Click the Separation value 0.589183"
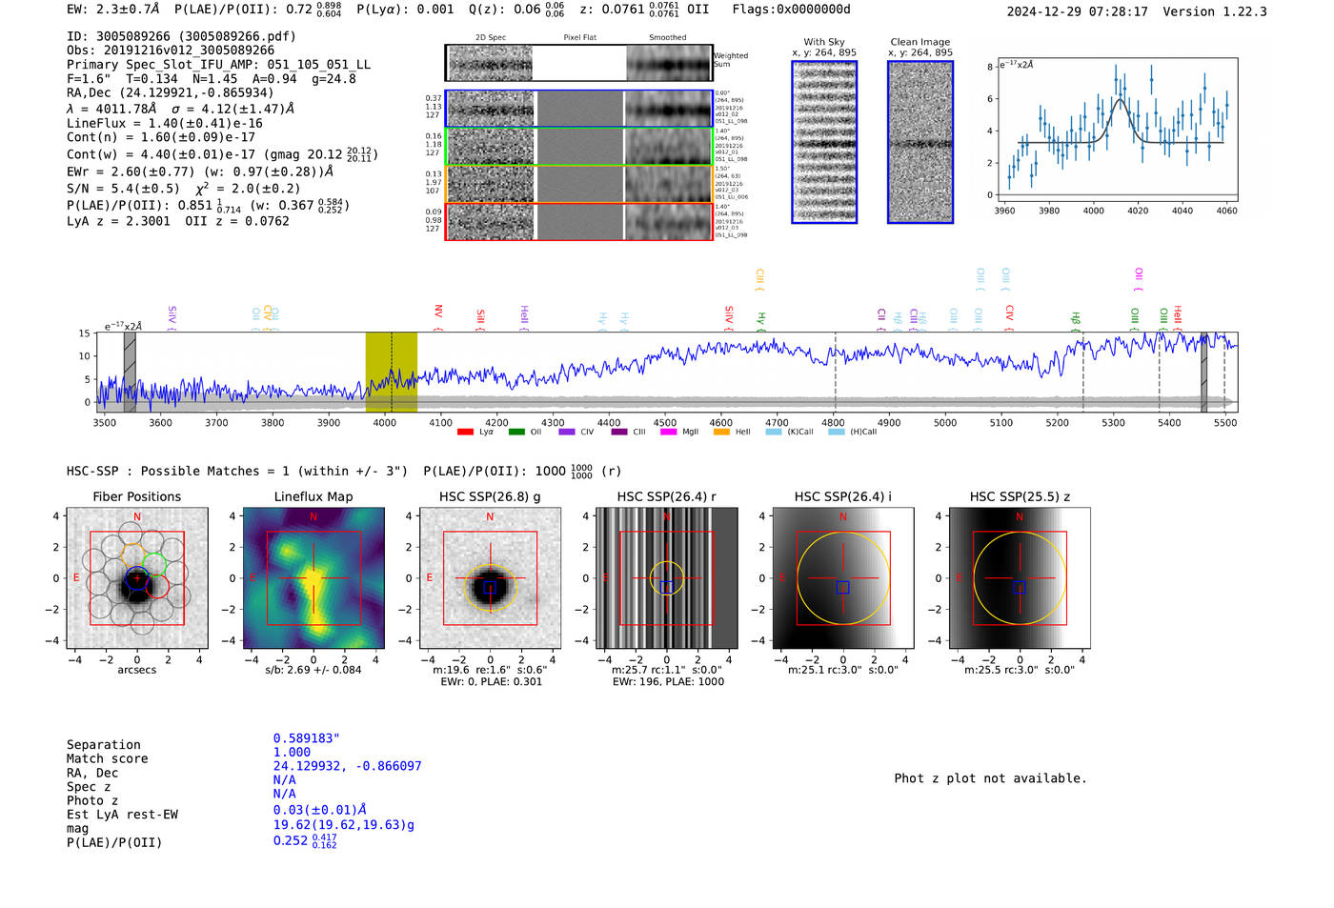The height and width of the screenshot is (908, 1334). point(307,738)
